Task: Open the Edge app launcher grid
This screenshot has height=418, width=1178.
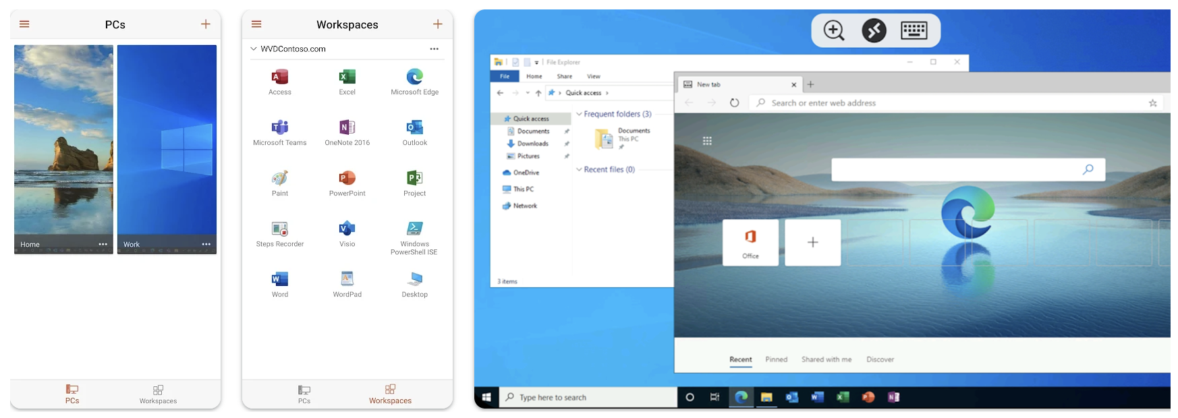Action: click(x=707, y=141)
